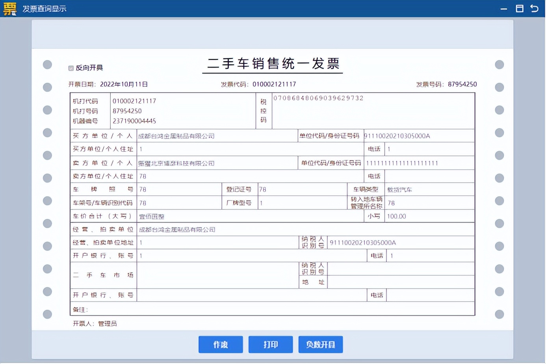Click the 作废 void button
546x364 pixels.
[221, 344]
